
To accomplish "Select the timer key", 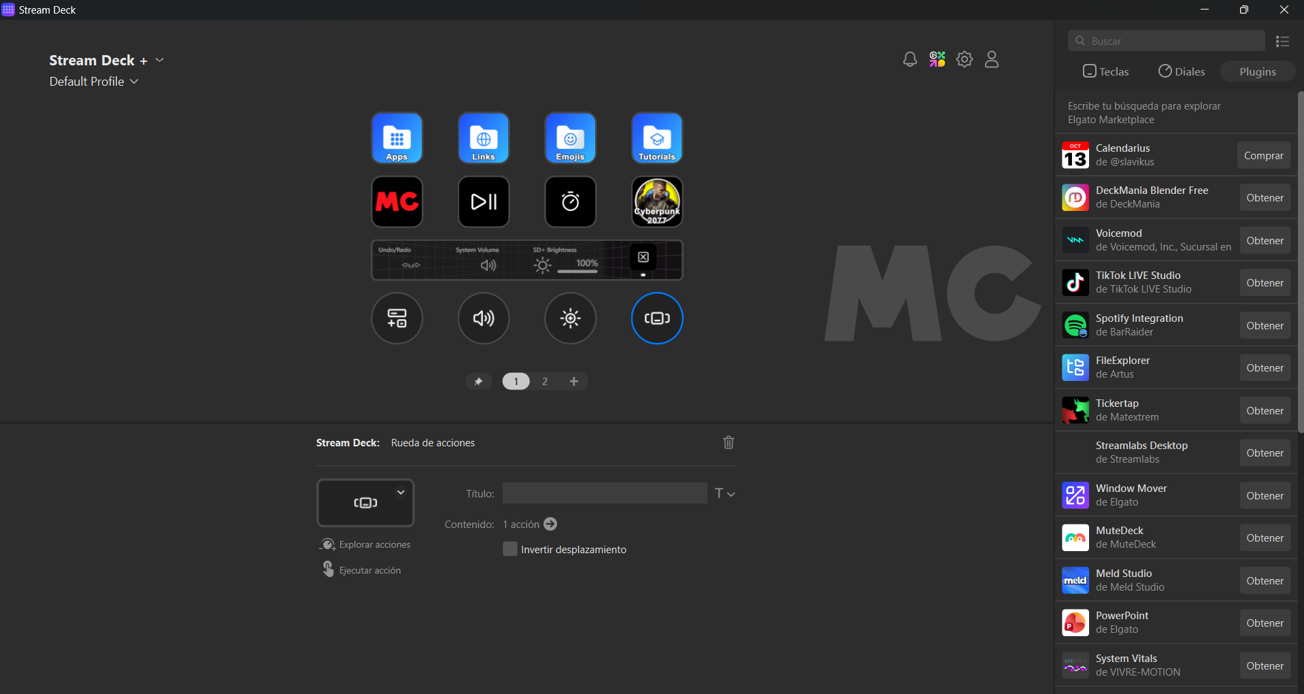I will (x=570, y=202).
